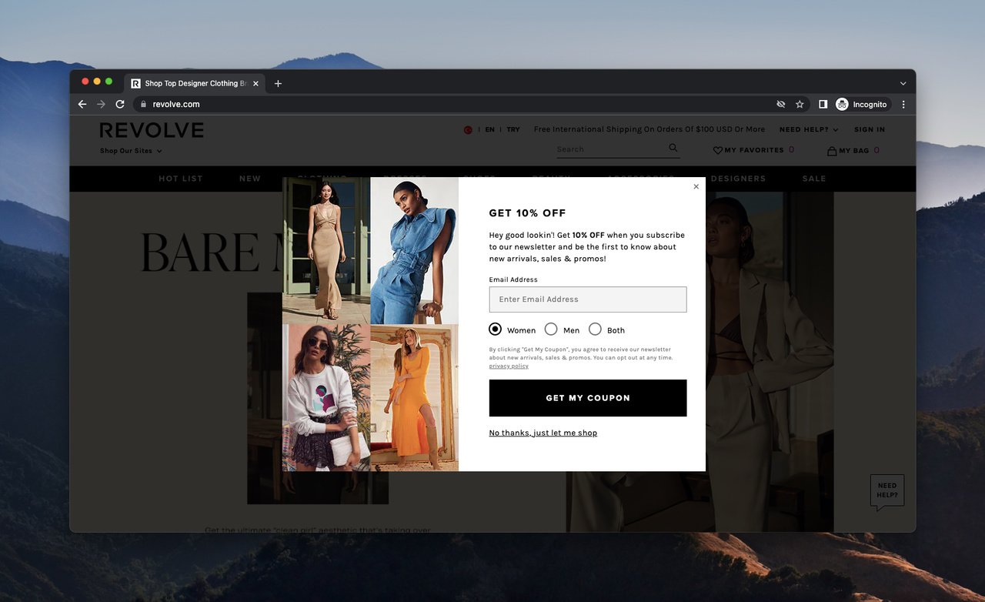This screenshot has width=985, height=602.
Task: Click the browser back arrow
Action: [x=82, y=103]
